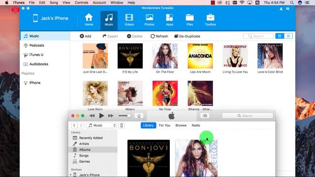315x177 pixels.
Task: Select the Library tab in iTunes
Action: pyautogui.click(x=148, y=125)
